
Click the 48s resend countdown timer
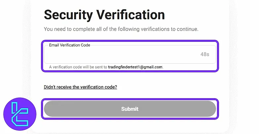click(x=205, y=54)
